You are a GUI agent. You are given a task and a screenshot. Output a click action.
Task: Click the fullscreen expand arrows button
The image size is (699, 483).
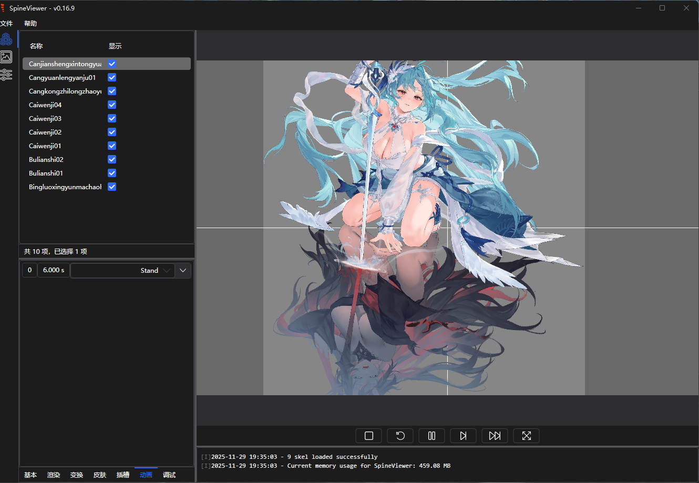tap(527, 436)
